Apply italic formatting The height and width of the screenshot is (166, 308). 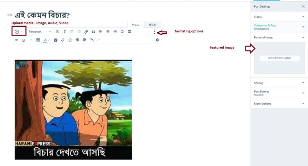pyautogui.click(x=65, y=32)
